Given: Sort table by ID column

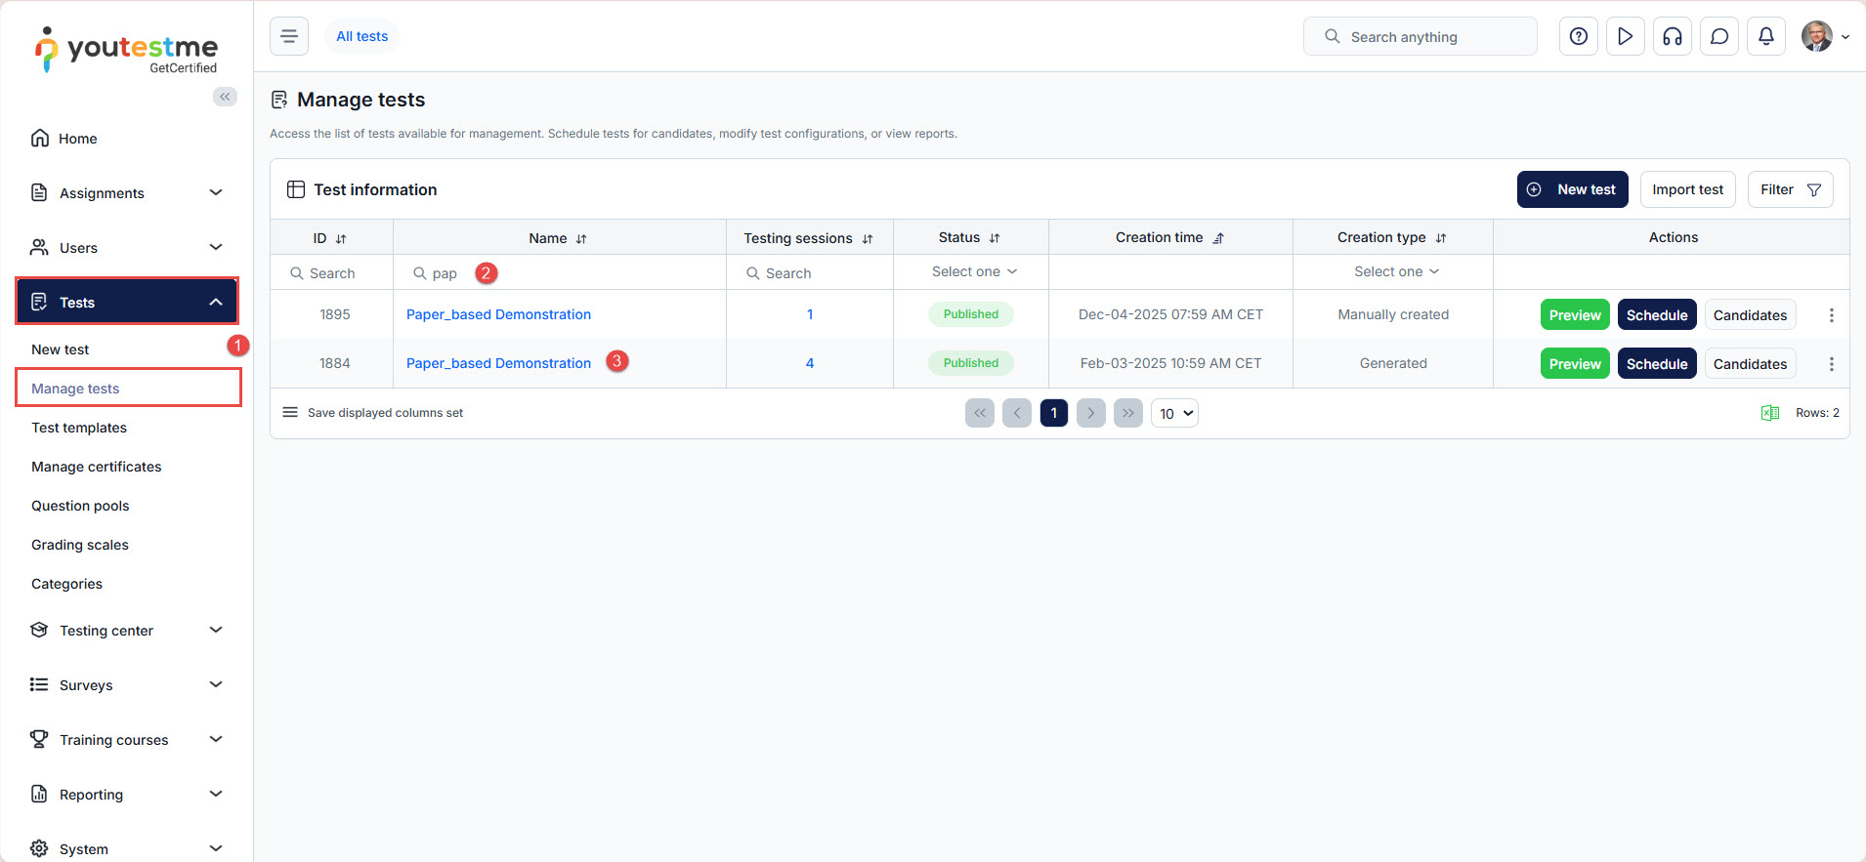Looking at the screenshot, I should [x=341, y=238].
